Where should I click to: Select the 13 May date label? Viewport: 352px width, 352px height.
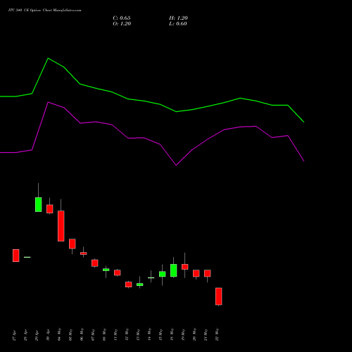[139, 334]
